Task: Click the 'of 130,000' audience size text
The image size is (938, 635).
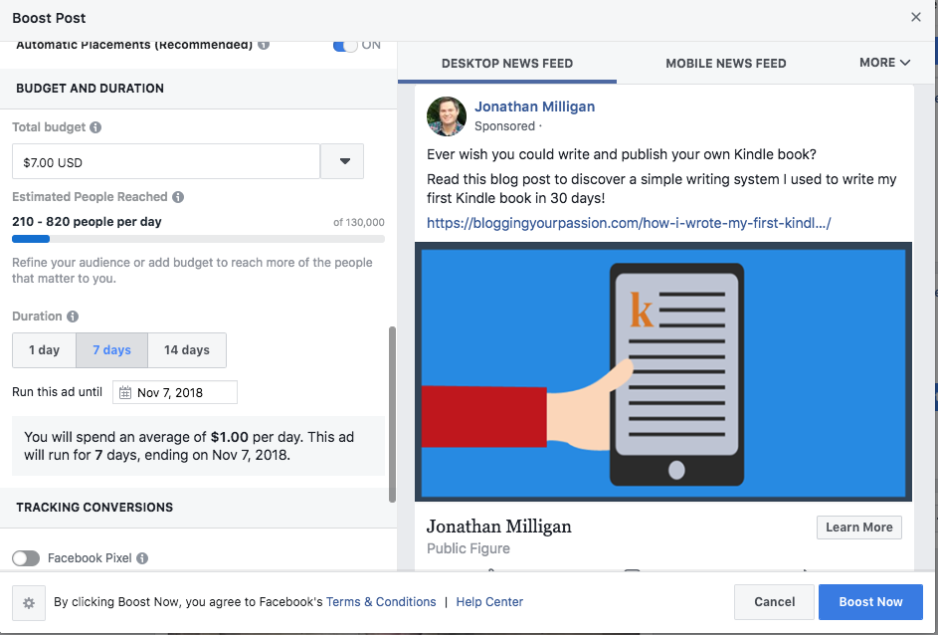Action: coord(359,223)
